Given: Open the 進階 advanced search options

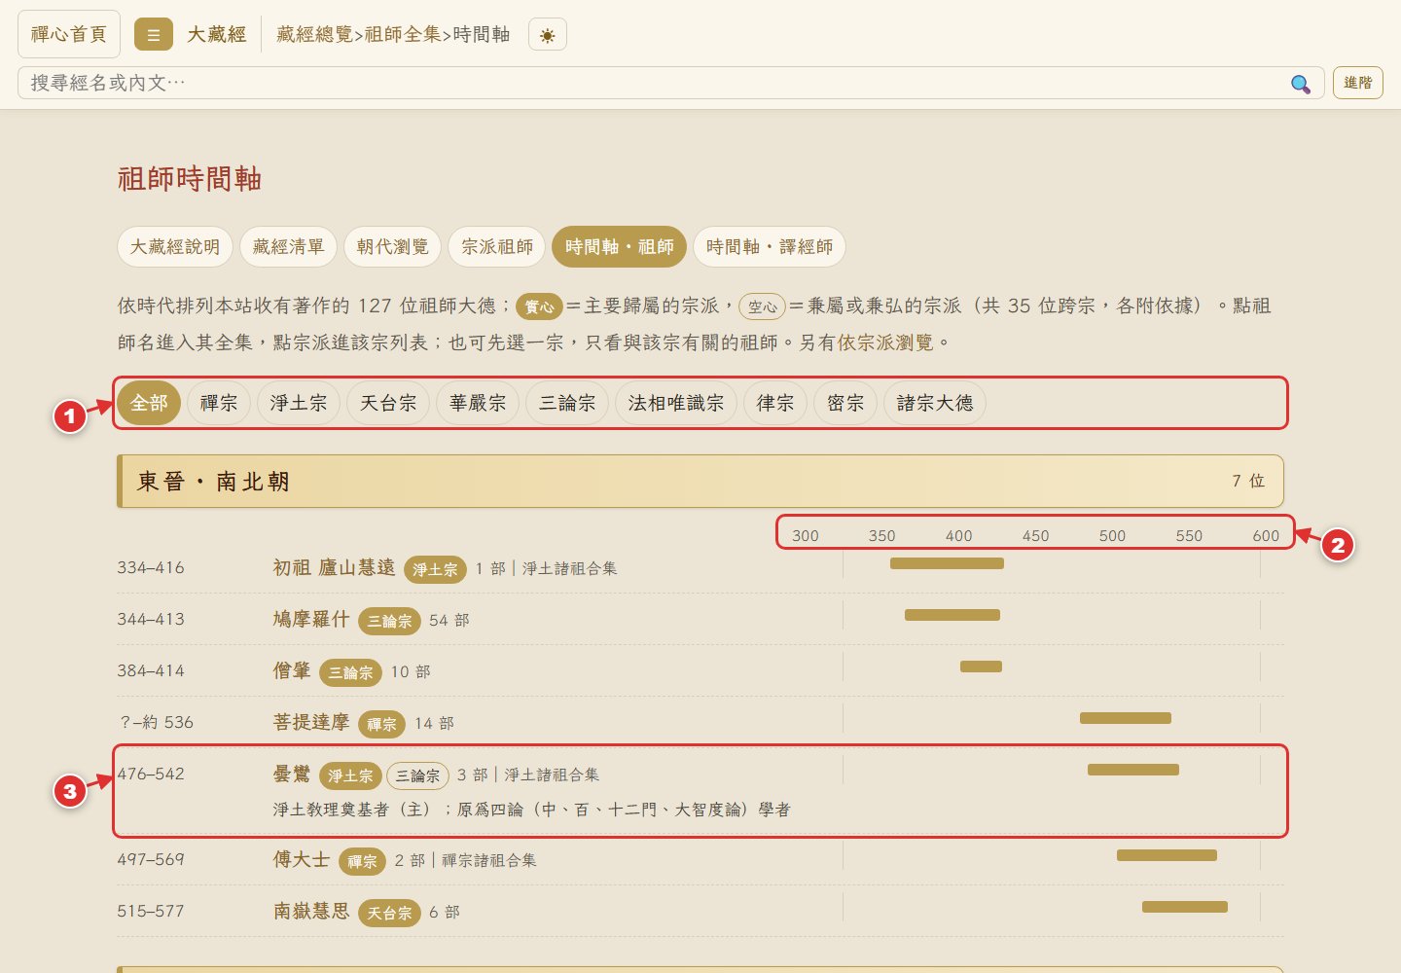Looking at the screenshot, I should click(x=1357, y=83).
